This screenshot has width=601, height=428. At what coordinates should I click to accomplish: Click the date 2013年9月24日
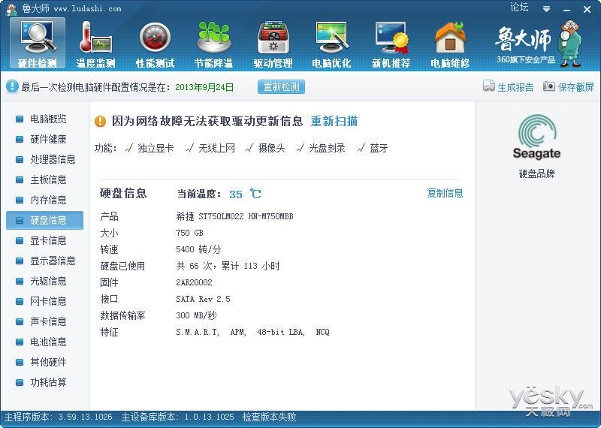click(204, 87)
